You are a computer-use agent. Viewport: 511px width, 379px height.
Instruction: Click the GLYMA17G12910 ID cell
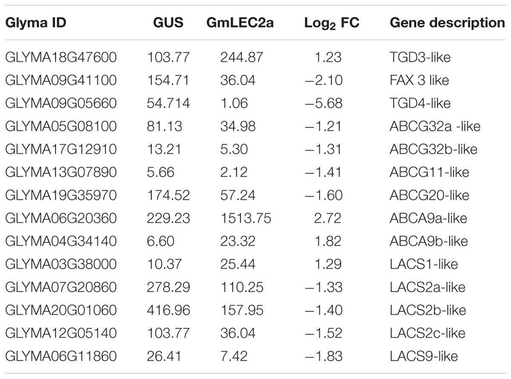pos(61,149)
